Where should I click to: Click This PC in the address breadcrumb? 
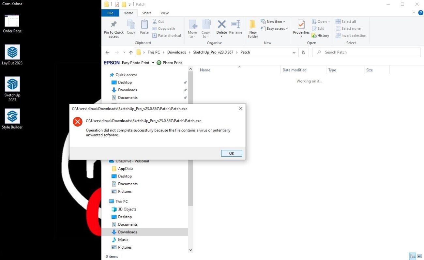(154, 52)
